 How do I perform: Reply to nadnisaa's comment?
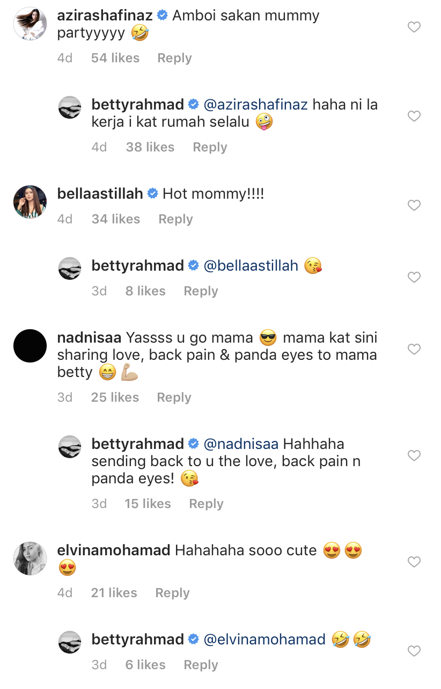tap(174, 397)
